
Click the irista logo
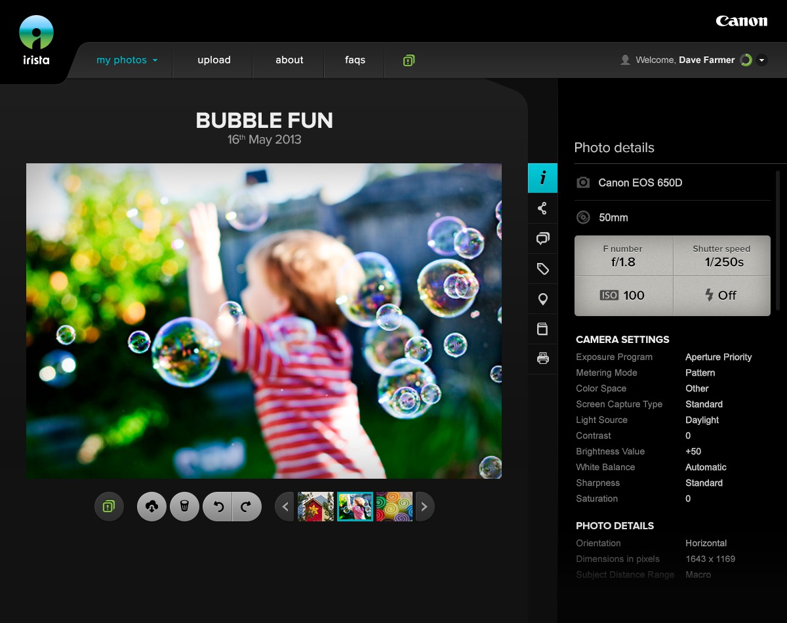pos(36,41)
